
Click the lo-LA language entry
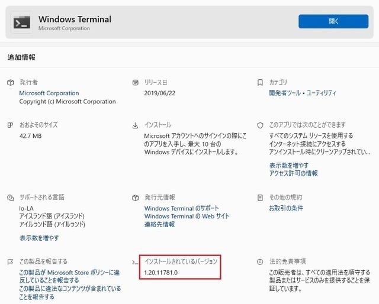pos(26,208)
